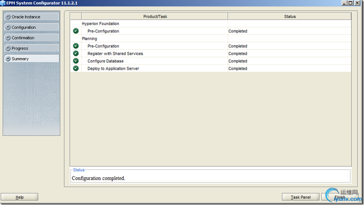Click the Finish button
The image size is (364, 205).
340,197
